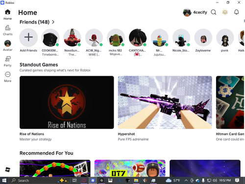Click the taskbar Search box
The width and height of the screenshot is (245, 184).
click(x=39, y=181)
